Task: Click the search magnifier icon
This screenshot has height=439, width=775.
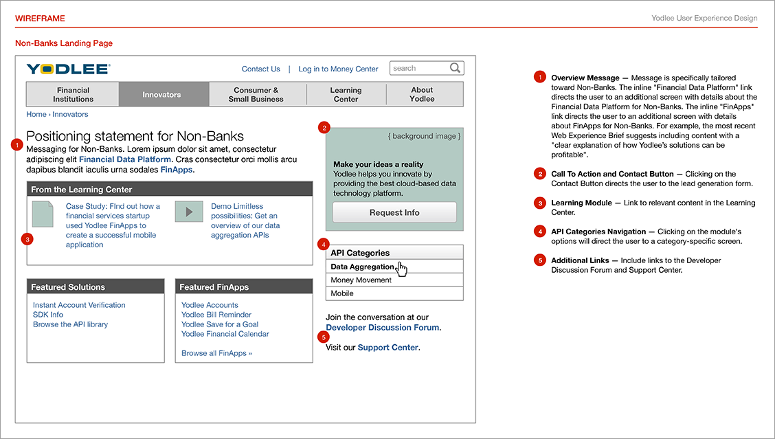Action: click(456, 68)
